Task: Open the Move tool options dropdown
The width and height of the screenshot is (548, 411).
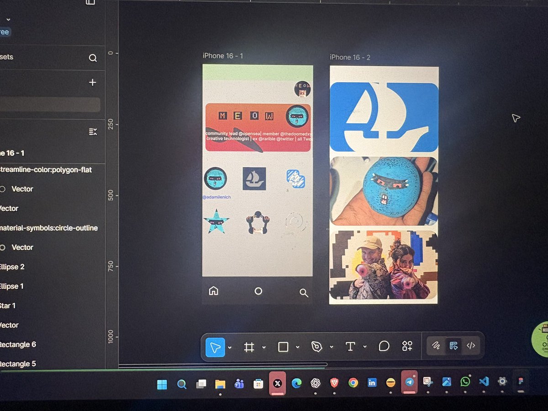Action: 230,348
